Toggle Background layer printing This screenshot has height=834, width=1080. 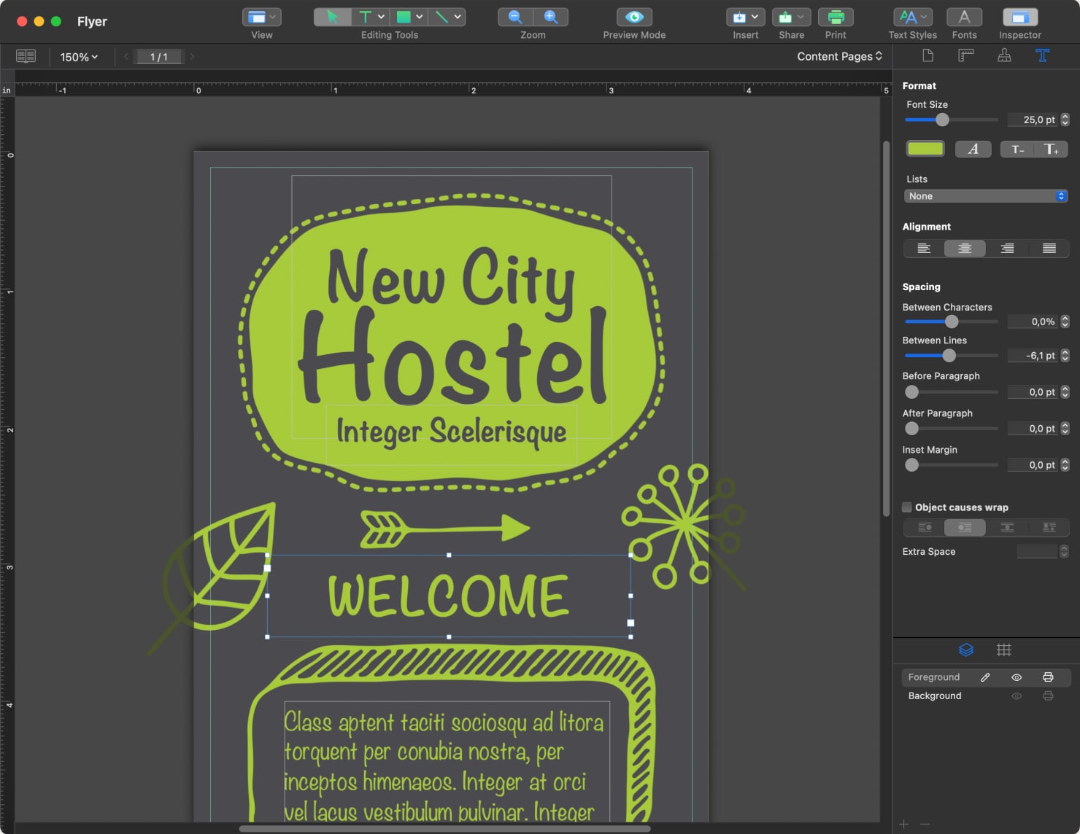pos(1048,696)
